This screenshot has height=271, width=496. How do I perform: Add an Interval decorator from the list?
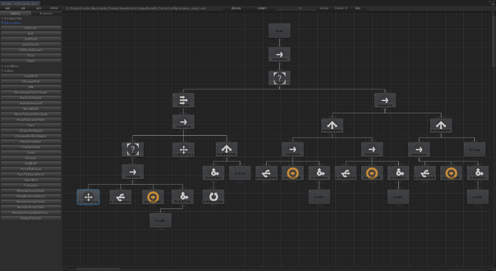click(x=31, y=28)
